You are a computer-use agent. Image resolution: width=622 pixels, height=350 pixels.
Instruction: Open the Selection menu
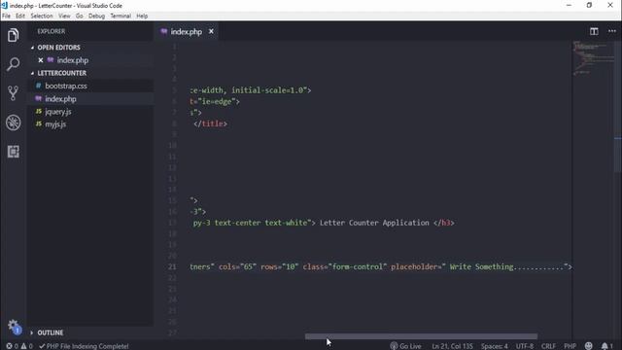42,16
